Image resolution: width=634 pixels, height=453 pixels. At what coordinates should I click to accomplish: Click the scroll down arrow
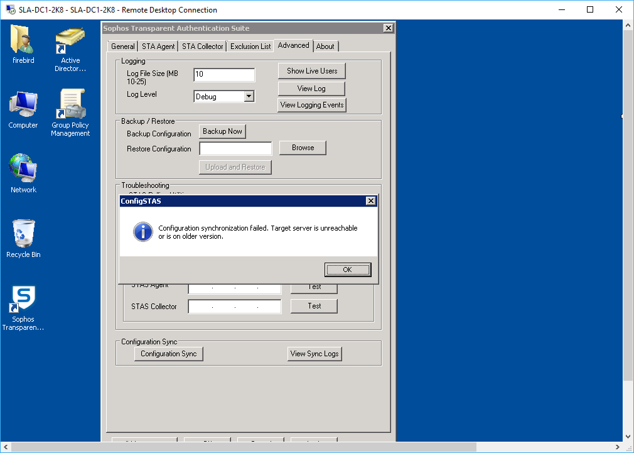pyautogui.click(x=628, y=437)
